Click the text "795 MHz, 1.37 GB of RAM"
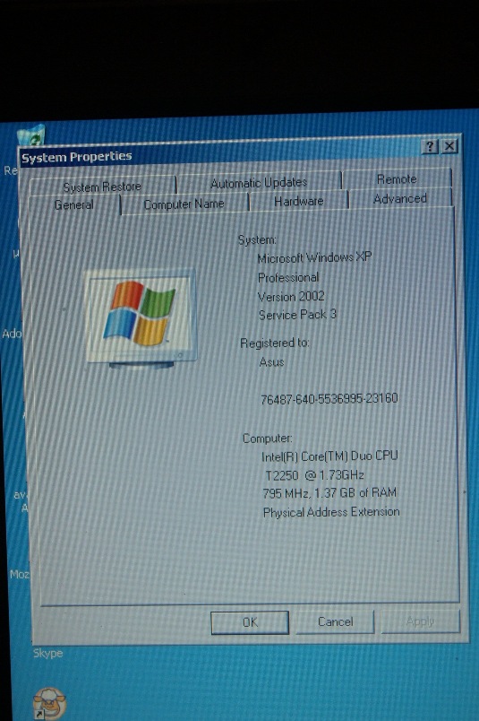The width and height of the screenshot is (479, 721). 329,493
